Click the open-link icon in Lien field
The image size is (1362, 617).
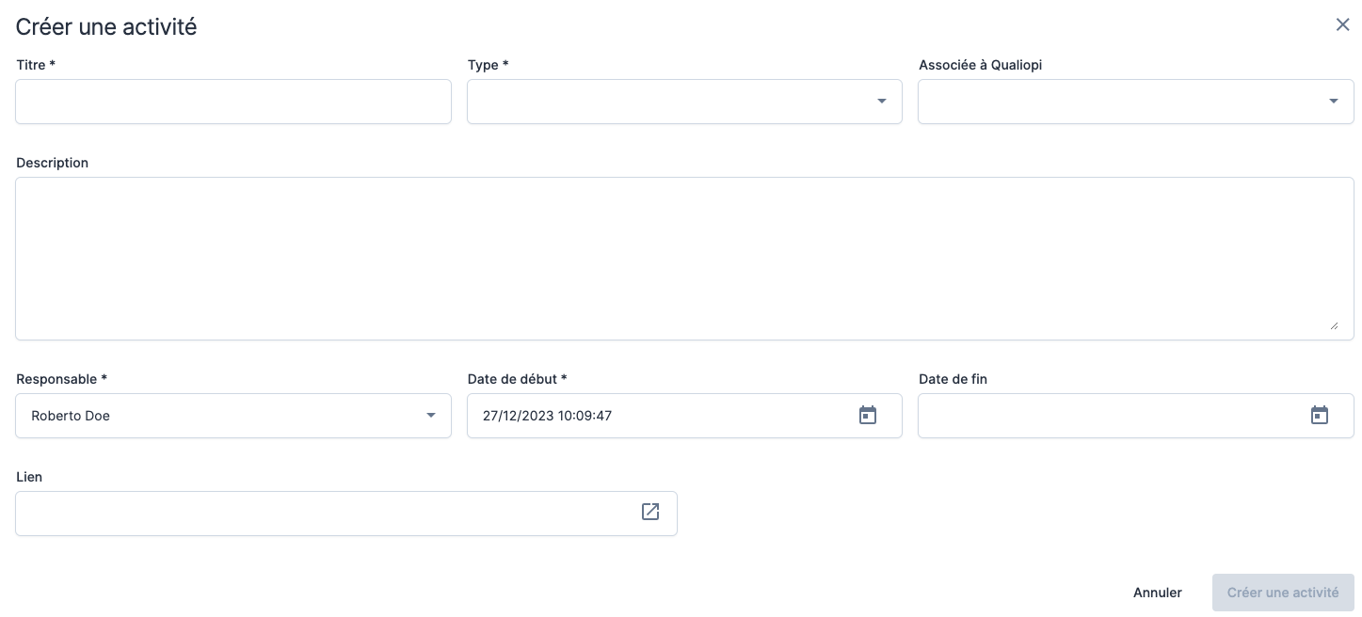coord(650,512)
